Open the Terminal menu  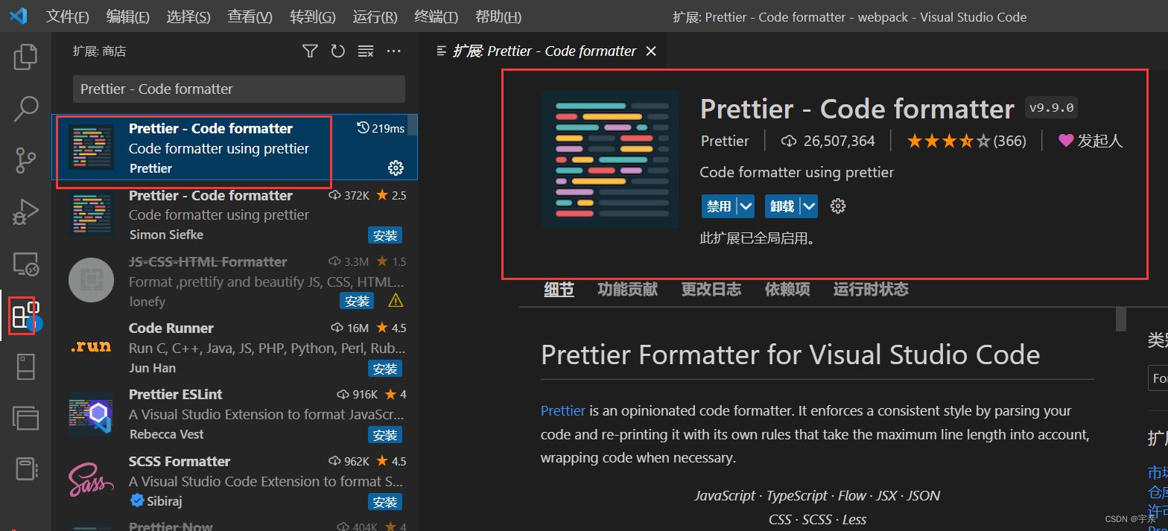pyautogui.click(x=436, y=16)
